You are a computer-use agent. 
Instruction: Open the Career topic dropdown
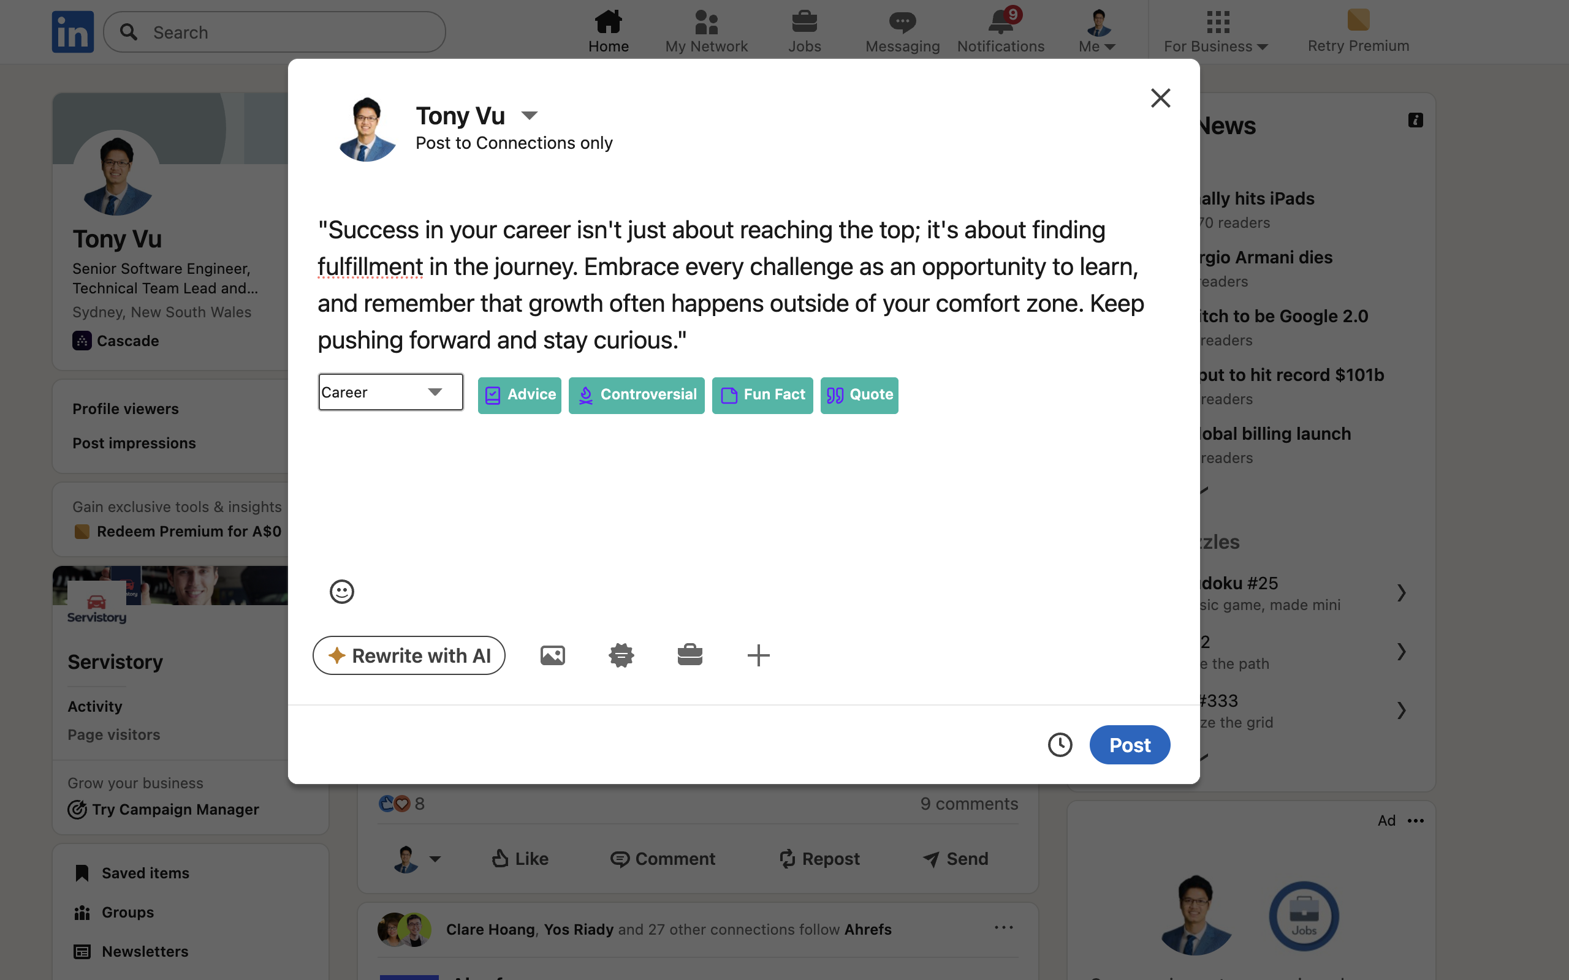[390, 392]
